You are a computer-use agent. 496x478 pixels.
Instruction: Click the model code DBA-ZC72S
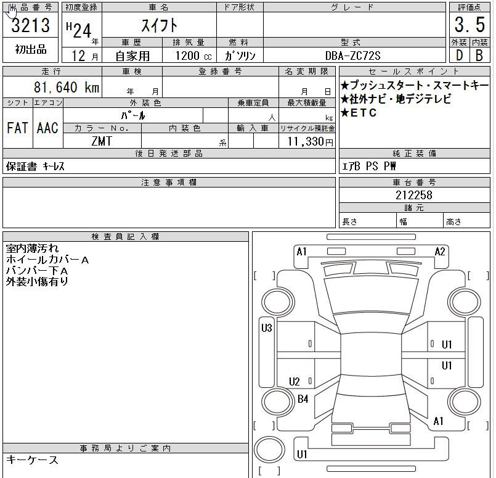click(352, 55)
